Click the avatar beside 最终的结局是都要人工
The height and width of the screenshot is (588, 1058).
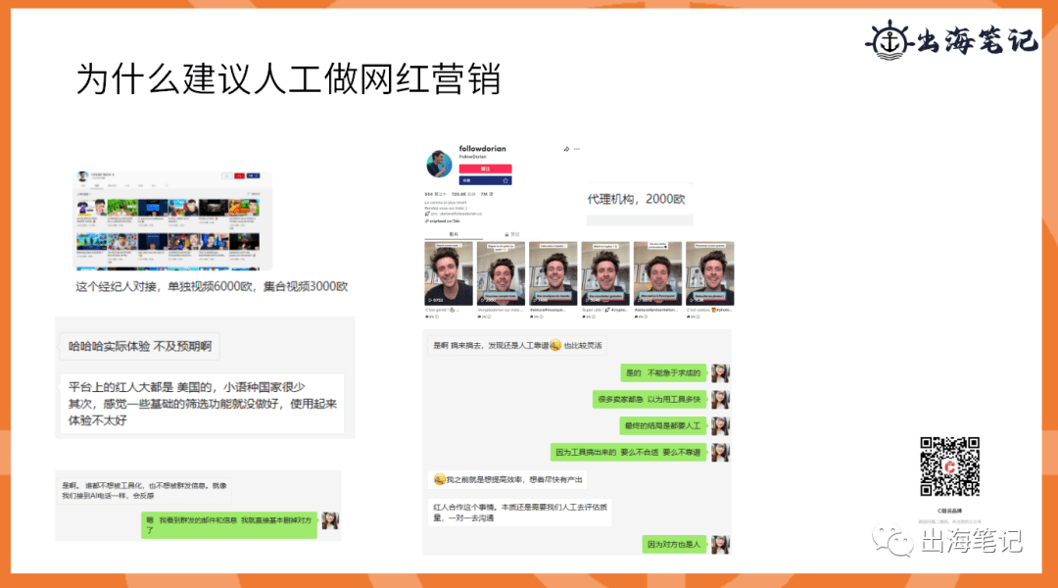pos(721,425)
